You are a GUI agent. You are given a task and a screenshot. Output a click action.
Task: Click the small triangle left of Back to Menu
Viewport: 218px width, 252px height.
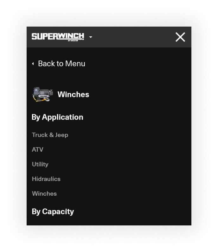point(33,64)
